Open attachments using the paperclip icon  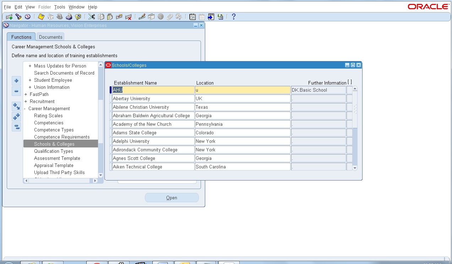click(x=169, y=16)
